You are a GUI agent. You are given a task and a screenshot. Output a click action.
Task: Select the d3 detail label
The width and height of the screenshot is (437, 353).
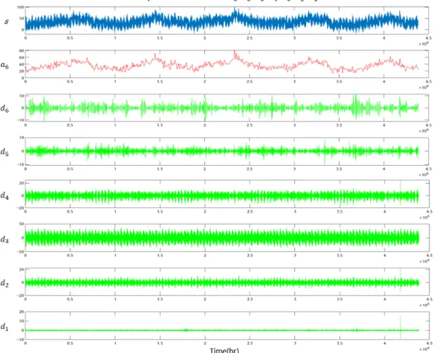pos(4,239)
